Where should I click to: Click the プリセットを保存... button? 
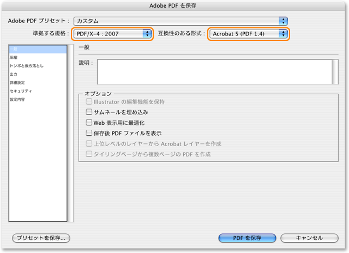[41, 238]
